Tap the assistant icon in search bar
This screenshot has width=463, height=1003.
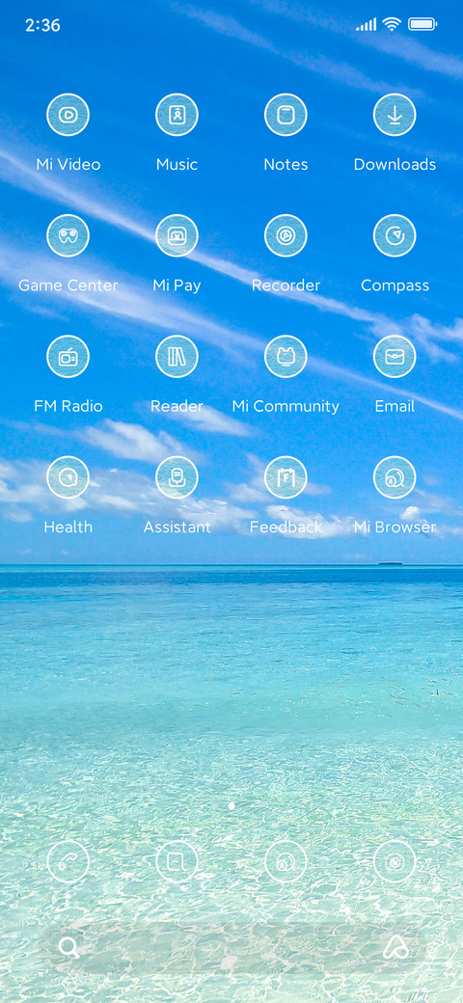pos(395,948)
